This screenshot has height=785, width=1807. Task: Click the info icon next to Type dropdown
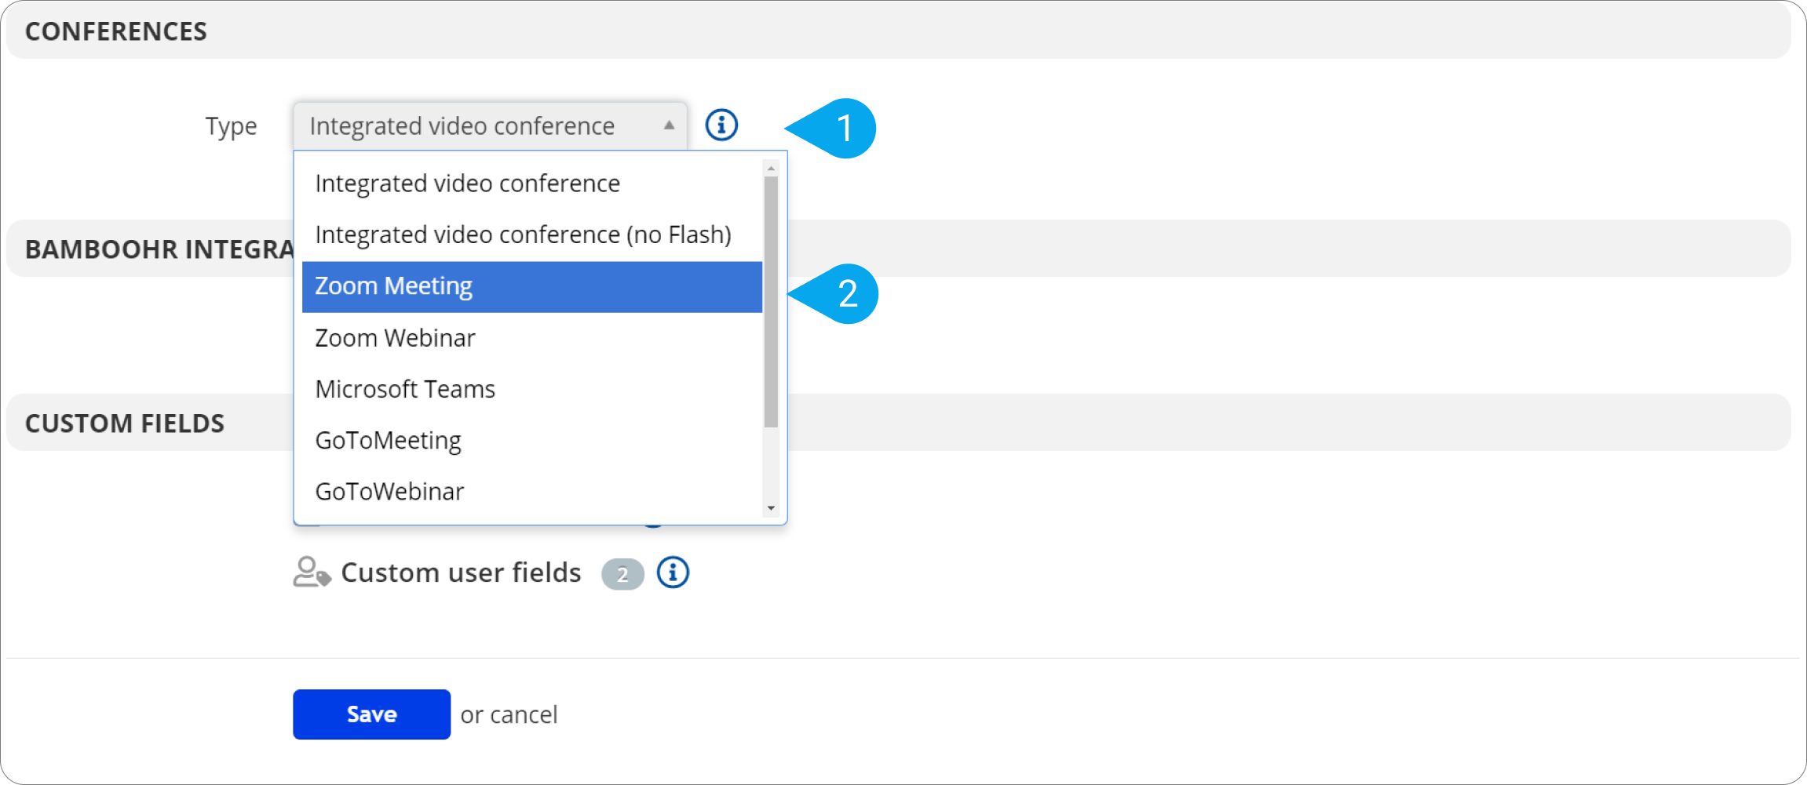[x=721, y=125]
